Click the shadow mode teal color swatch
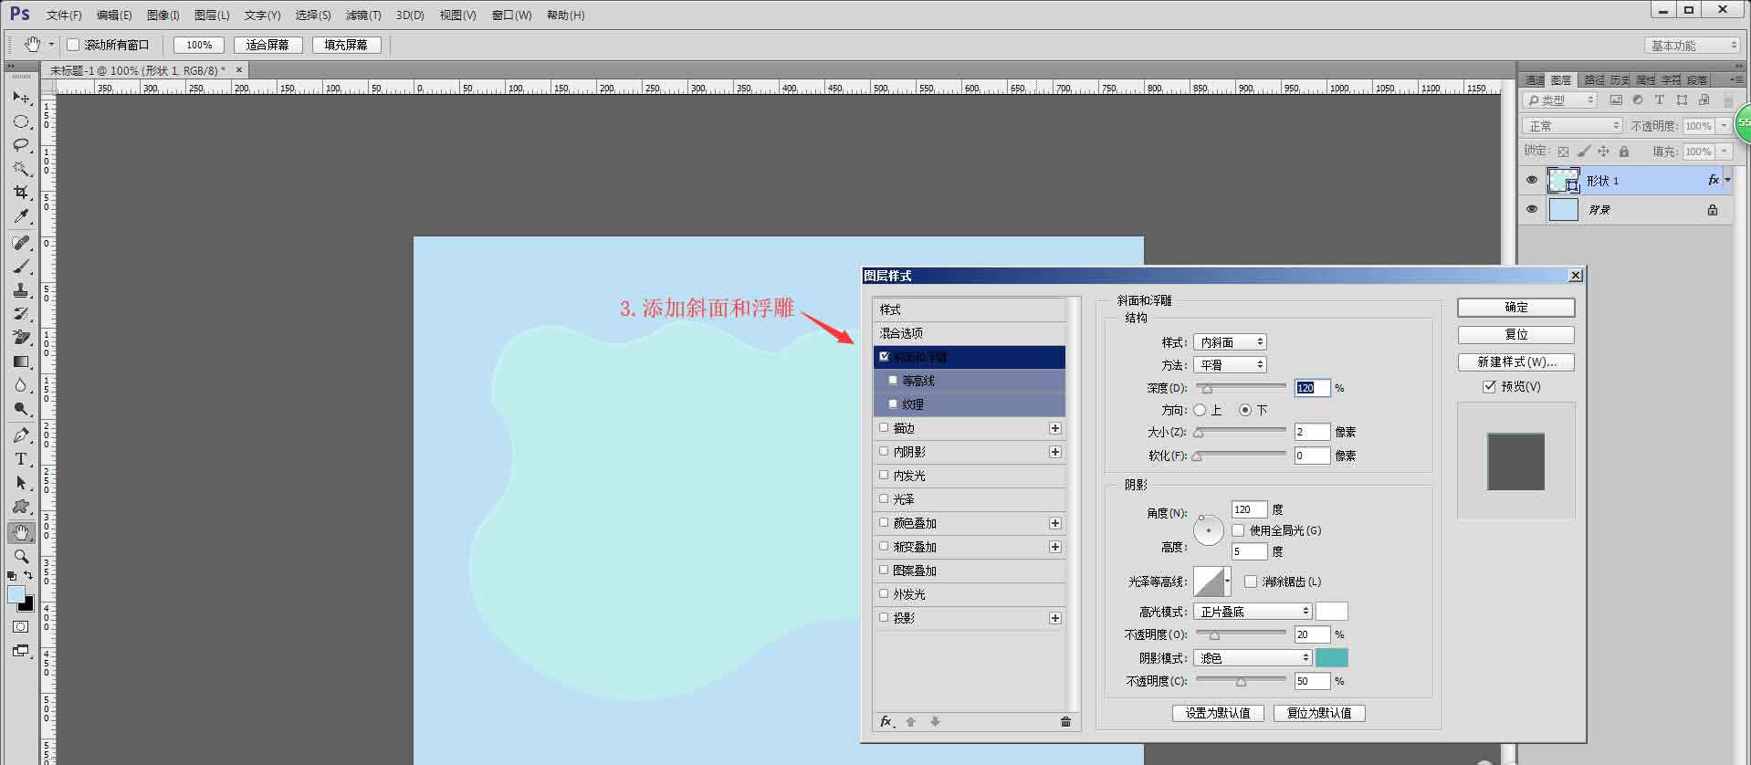Screen dimensions: 1751x765 (x=1332, y=658)
